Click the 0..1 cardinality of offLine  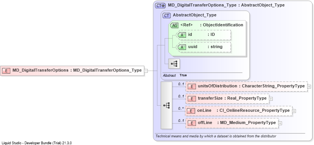(181, 121)
